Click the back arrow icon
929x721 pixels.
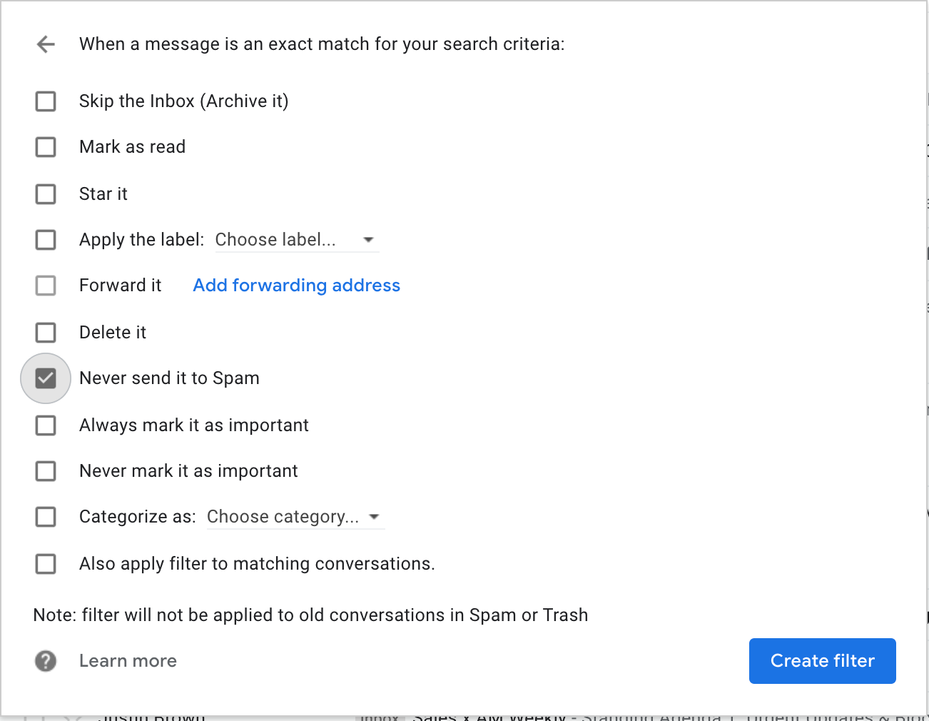pyautogui.click(x=46, y=44)
